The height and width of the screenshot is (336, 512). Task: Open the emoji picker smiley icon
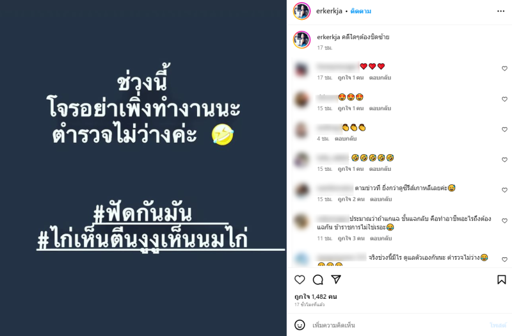(x=300, y=325)
